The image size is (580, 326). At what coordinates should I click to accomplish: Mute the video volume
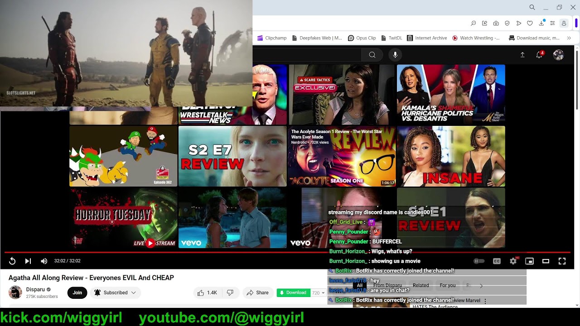pyautogui.click(x=44, y=261)
